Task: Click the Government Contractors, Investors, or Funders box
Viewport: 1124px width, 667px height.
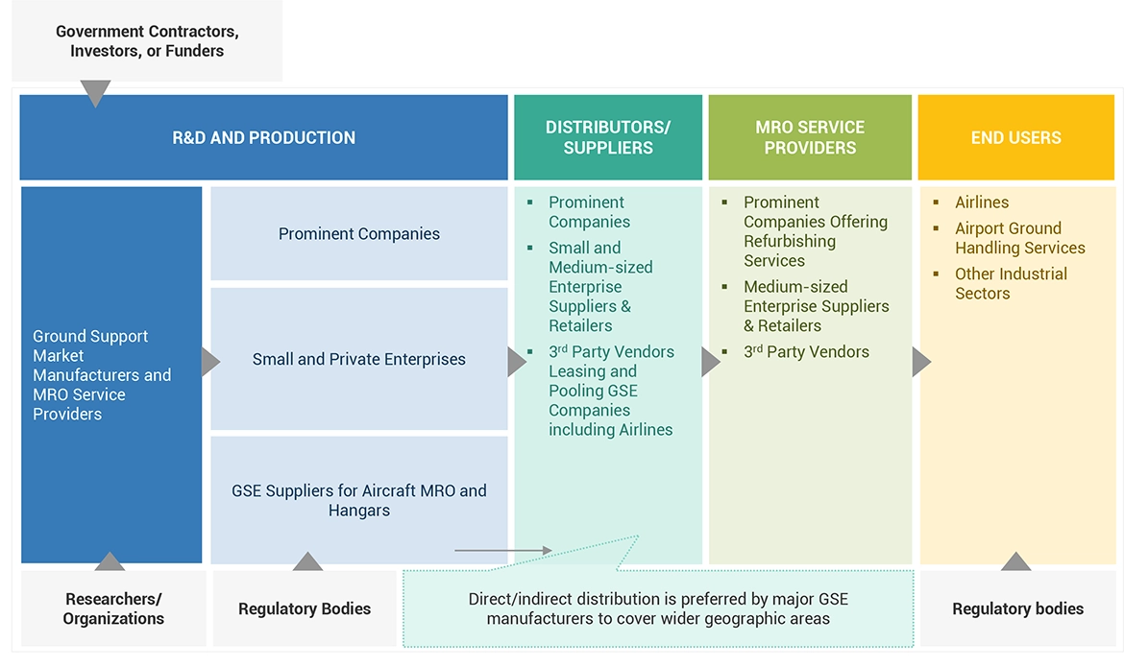Action: click(147, 40)
